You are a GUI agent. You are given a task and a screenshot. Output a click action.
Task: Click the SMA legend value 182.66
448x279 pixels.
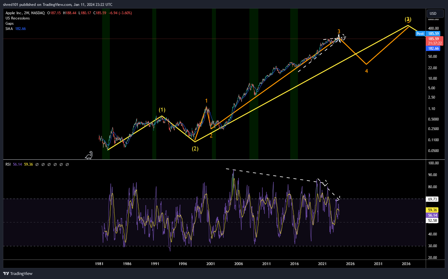click(x=20, y=29)
